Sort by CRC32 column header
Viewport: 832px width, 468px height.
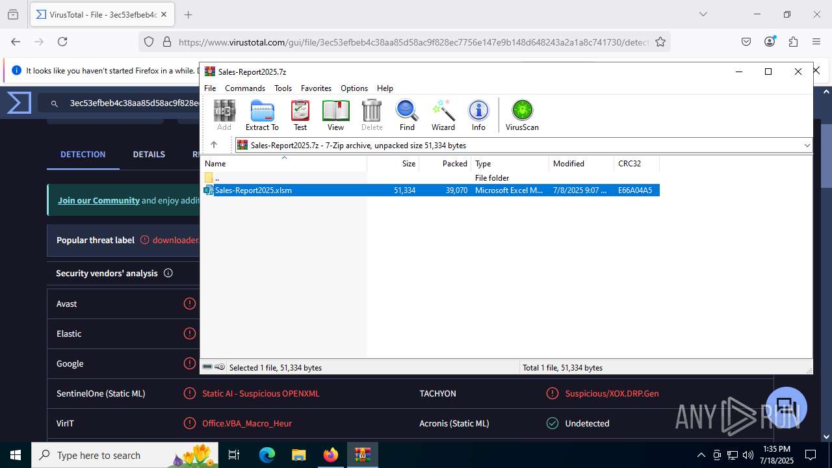[x=637, y=164]
